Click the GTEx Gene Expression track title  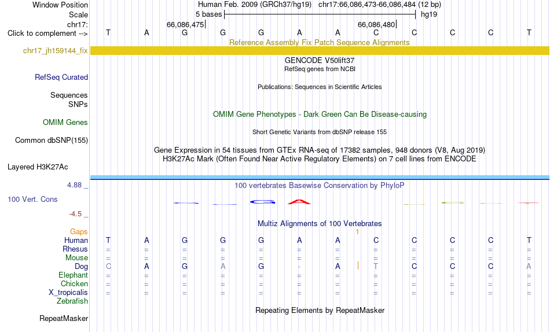[320, 150]
